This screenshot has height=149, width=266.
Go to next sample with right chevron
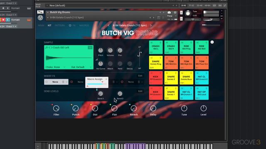point(52,48)
